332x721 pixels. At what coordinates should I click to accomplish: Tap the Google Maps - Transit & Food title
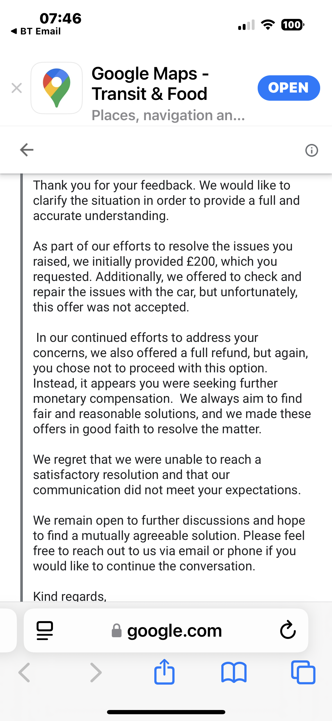tap(150, 83)
